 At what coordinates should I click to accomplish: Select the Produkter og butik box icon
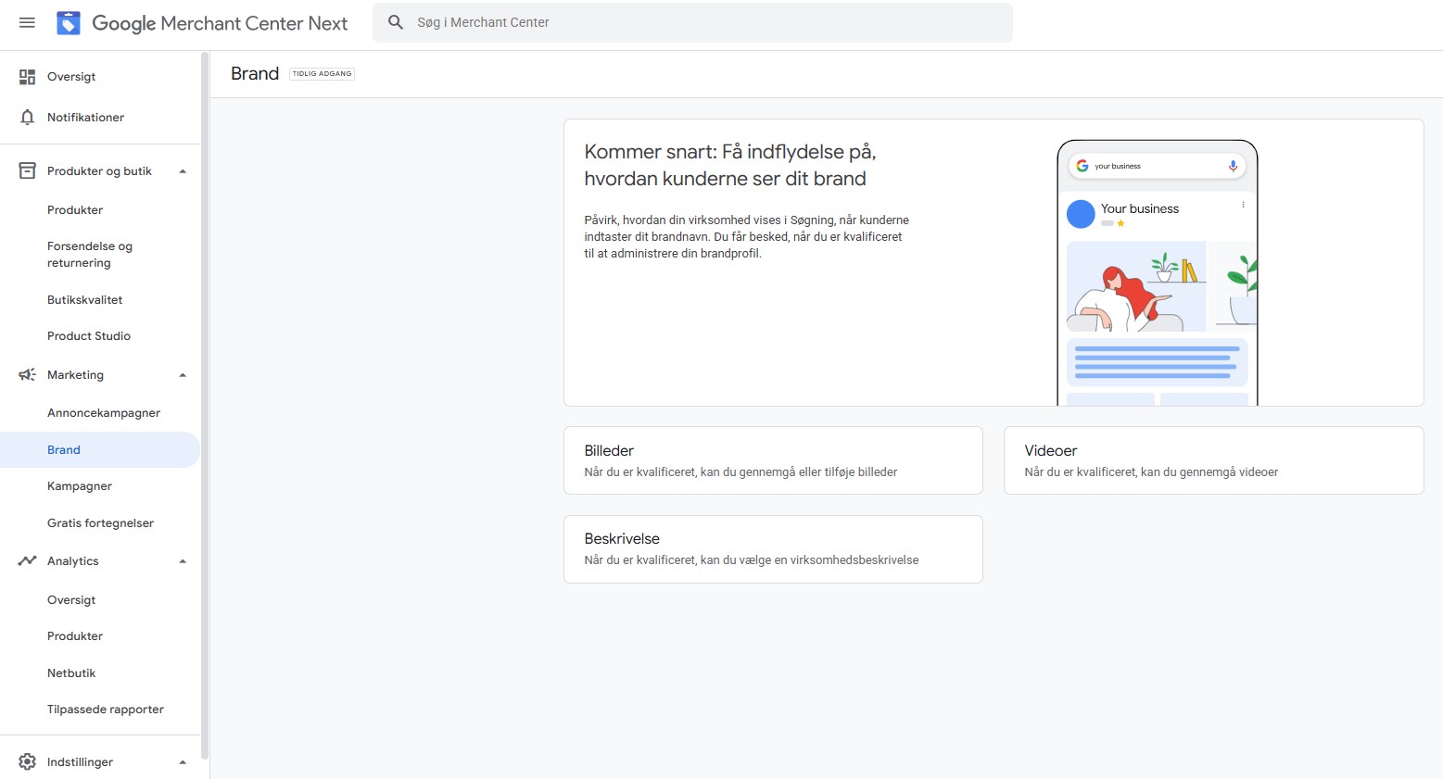click(27, 170)
